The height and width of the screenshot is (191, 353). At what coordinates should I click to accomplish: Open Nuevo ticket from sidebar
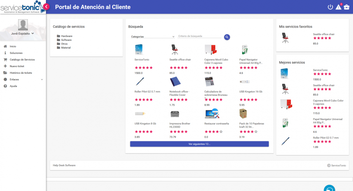(x=17, y=66)
